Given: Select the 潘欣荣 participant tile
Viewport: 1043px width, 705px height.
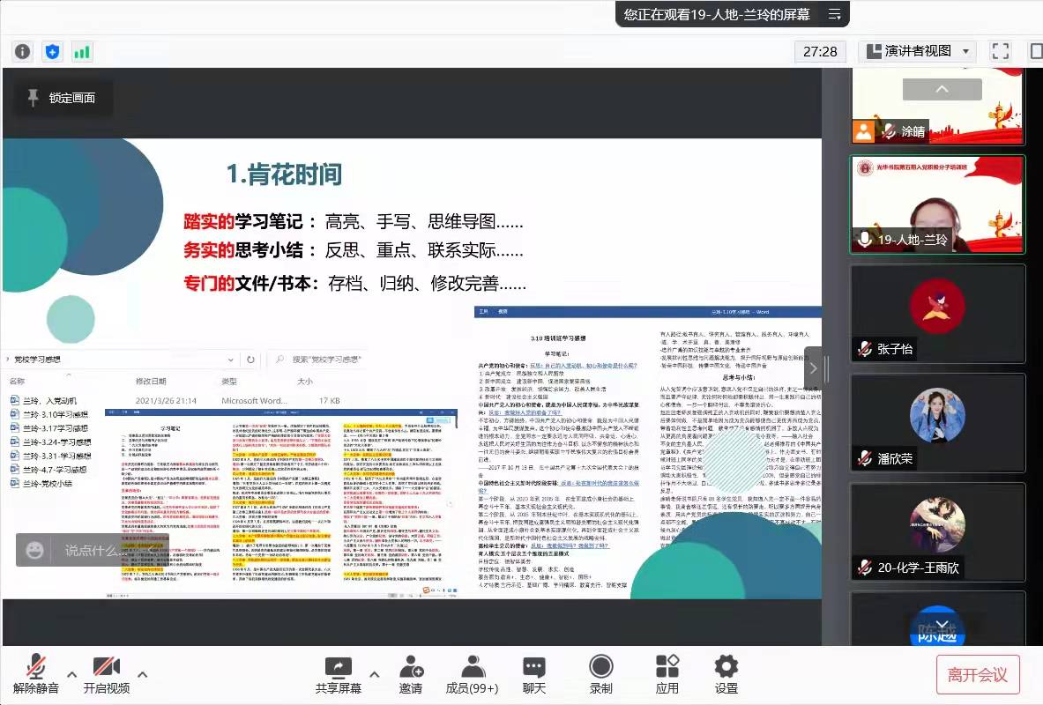Looking at the screenshot, I should click(x=937, y=423).
